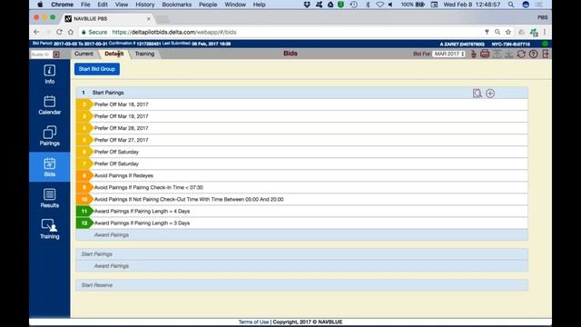
Task: Click Chrome's back arrow
Action: [36, 33]
